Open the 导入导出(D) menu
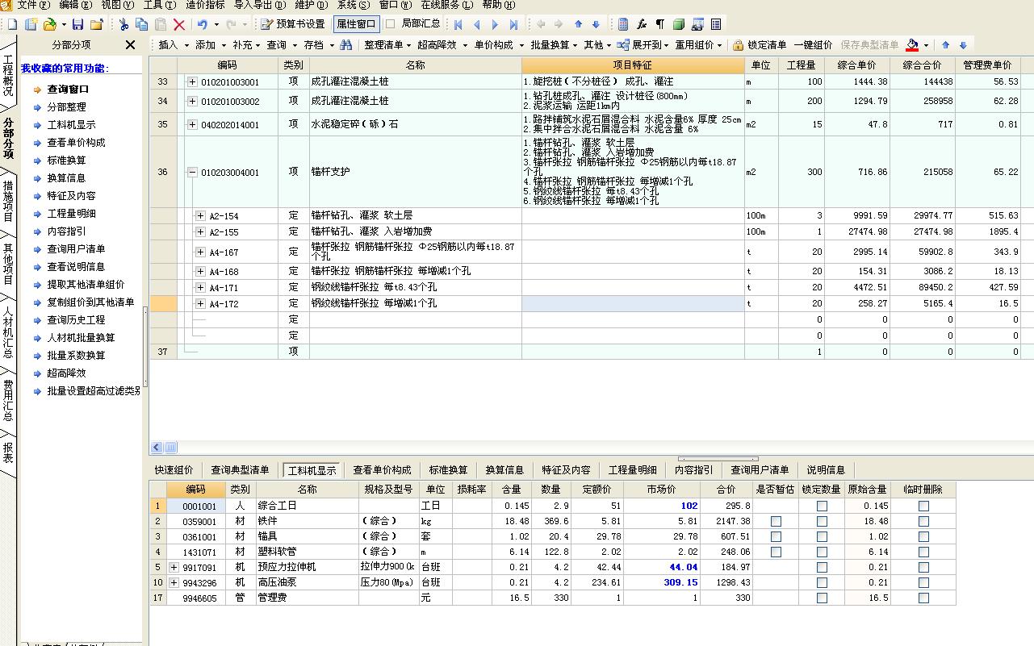 259,5
